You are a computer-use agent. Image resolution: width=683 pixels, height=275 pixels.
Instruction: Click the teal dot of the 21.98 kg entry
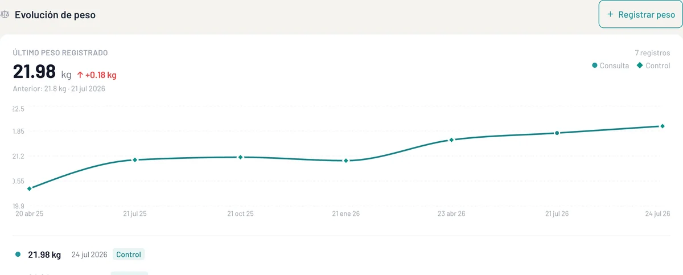[x=18, y=255]
